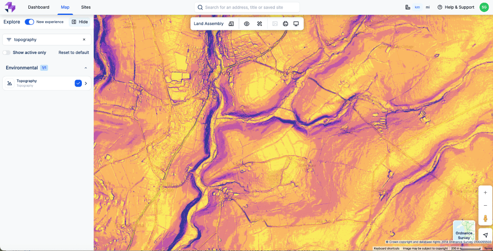Zoom out with the minus button
Image resolution: width=493 pixels, height=251 pixels.
click(485, 205)
